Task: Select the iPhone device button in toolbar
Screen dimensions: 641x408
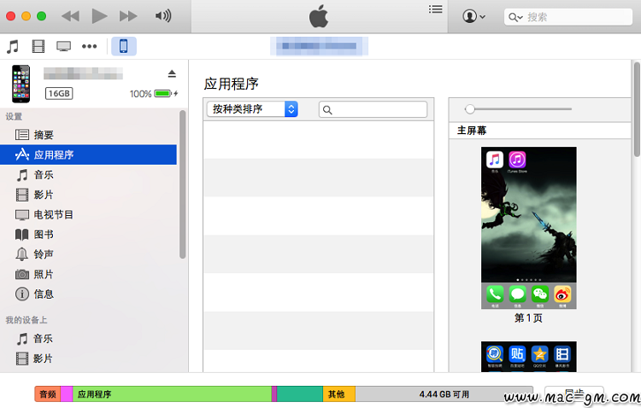Action: (123, 46)
